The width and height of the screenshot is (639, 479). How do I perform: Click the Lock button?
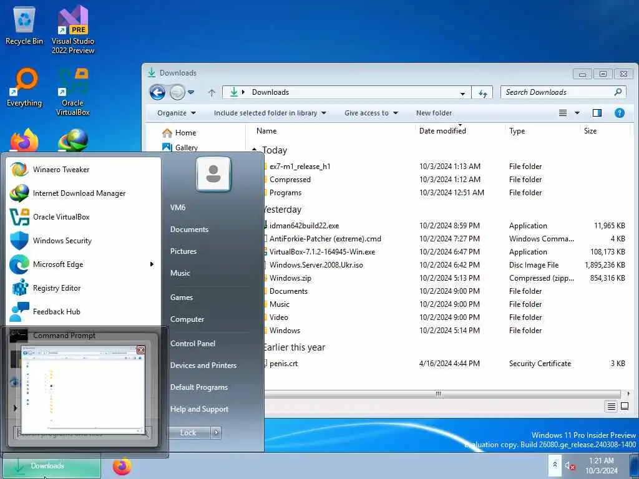[x=188, y=433]
